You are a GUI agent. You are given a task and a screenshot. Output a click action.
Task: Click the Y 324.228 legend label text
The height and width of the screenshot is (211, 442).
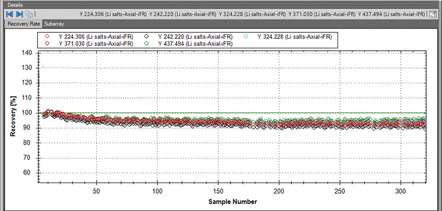coord(294,36)
